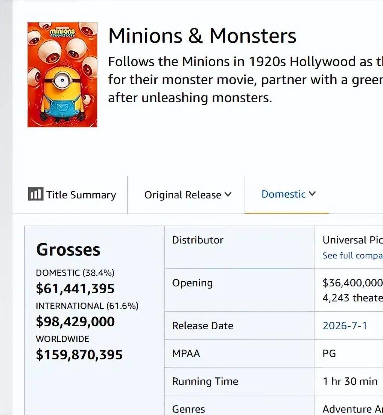Viewport: 383px width, 415px height.
Task: Click the opening amount $36,400,000
Action: [353, 283]
